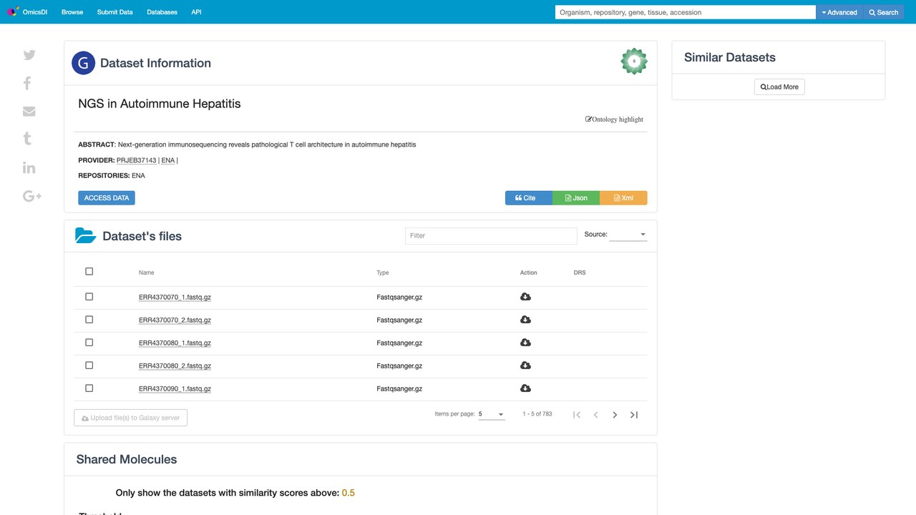Image resolution: width=916 pixels, height=515 pixels.
Task: Check the box for ERR4370090_1.fastq.gz
Action: click(x=89, y=388)
